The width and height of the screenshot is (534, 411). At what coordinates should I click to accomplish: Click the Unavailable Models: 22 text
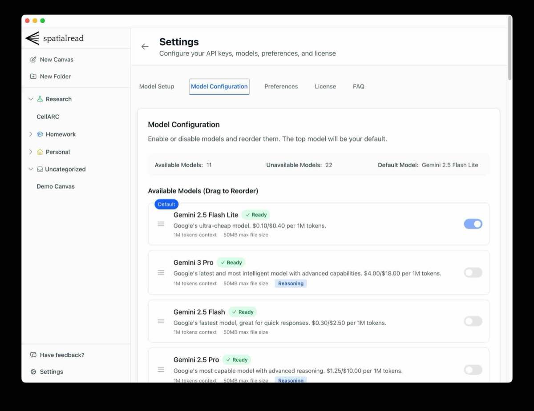(x=299, y=165)
